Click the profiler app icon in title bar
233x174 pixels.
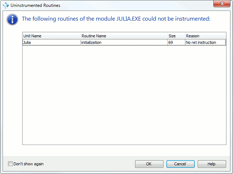point(6,5)
